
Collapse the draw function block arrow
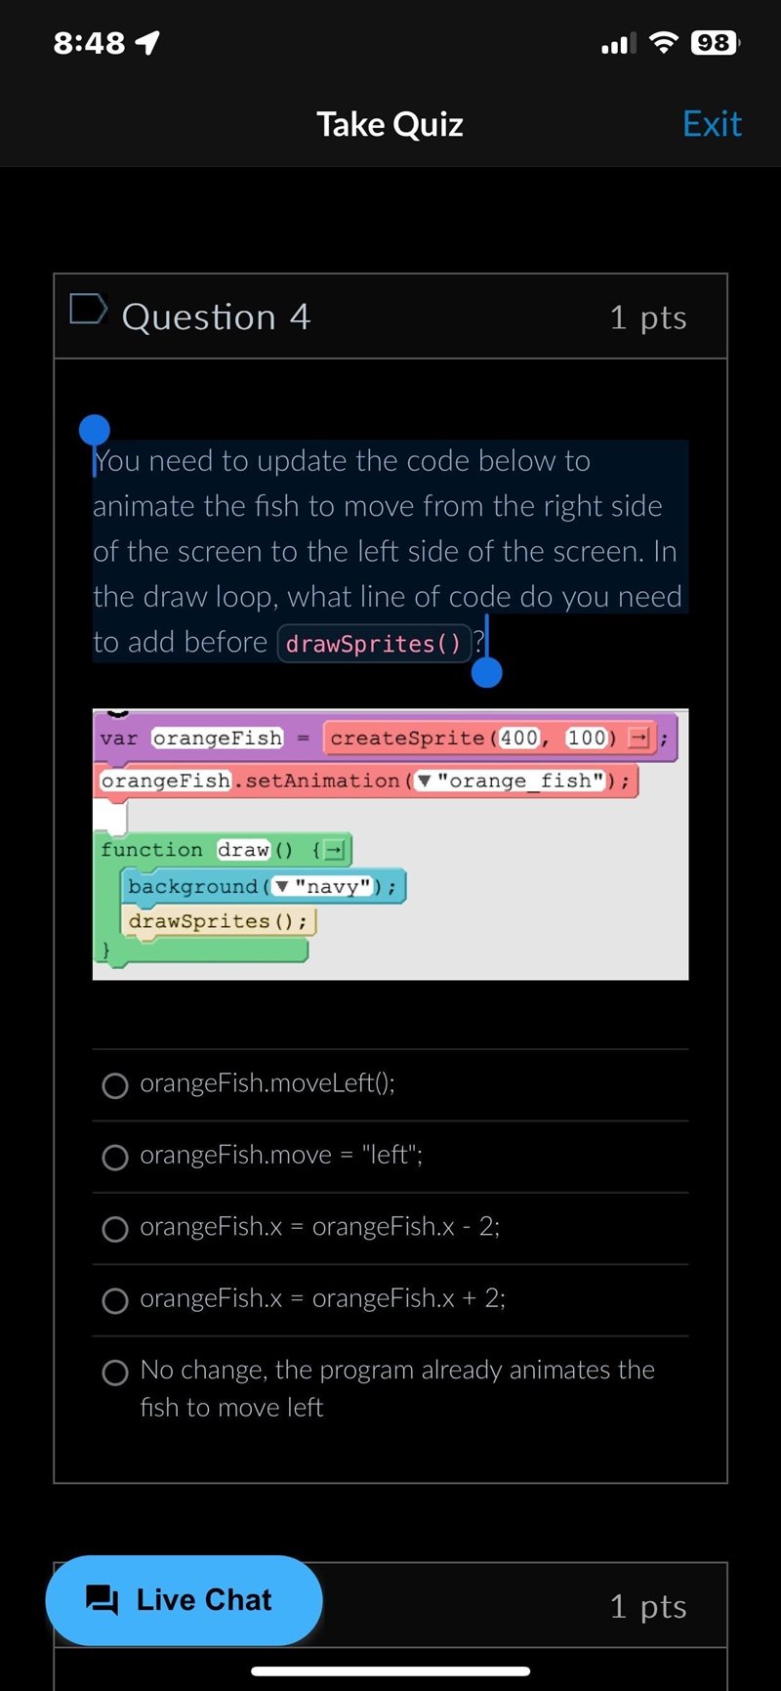pyautogui.click(x=334, y=850)
